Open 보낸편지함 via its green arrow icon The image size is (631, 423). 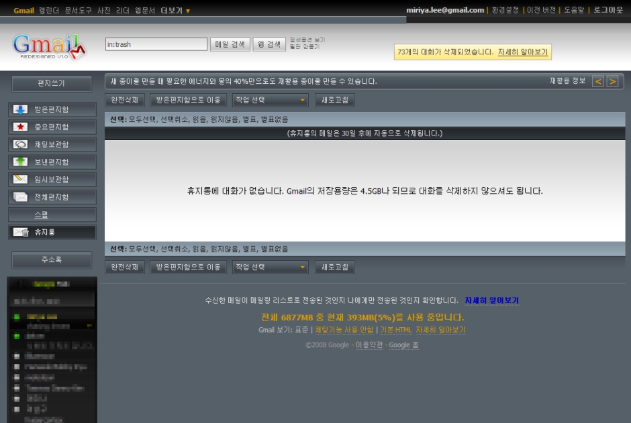pyautogui.click(x=20, y=162)
